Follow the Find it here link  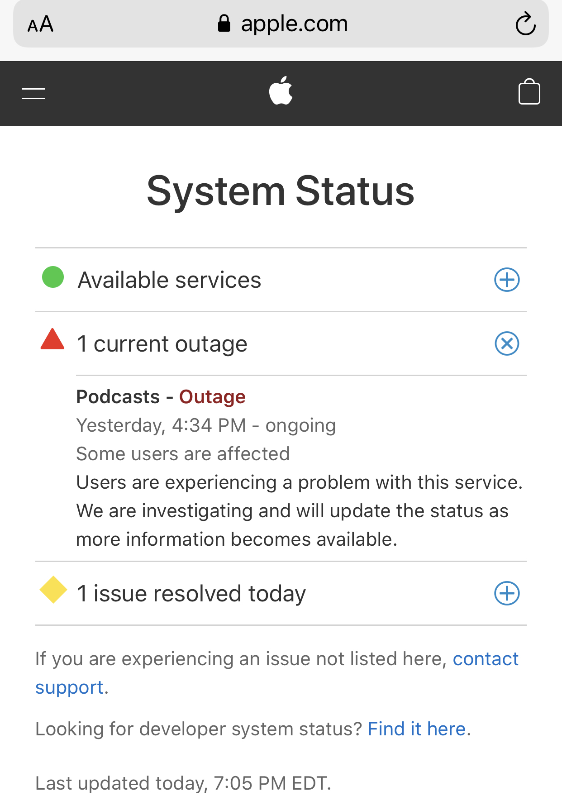[417, 729]
